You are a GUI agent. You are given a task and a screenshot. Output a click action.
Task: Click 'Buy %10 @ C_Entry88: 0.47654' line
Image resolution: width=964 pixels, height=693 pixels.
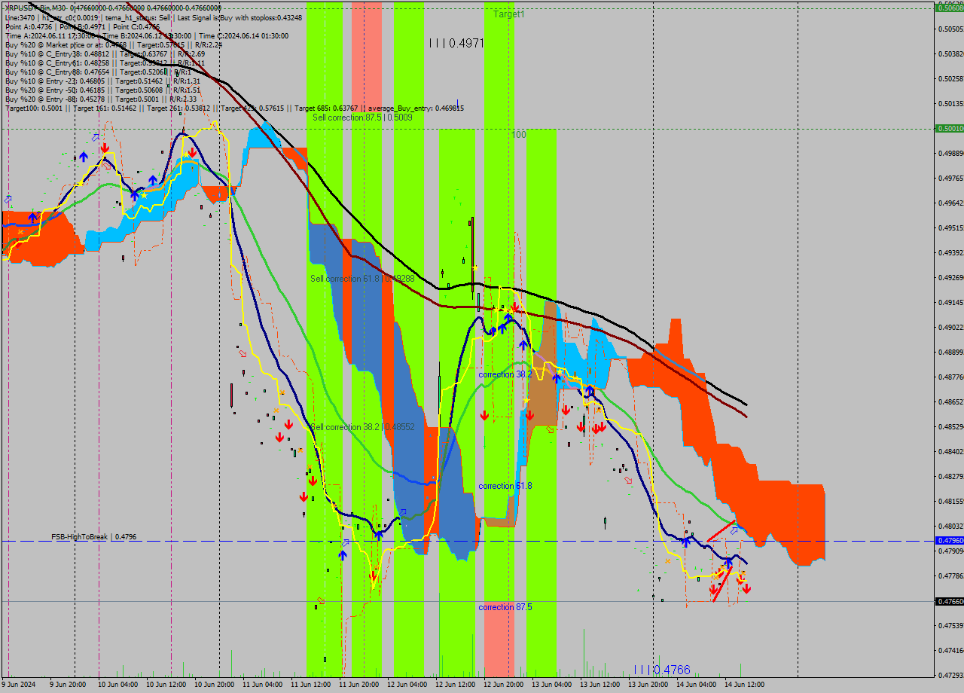(x=98, y=72)
